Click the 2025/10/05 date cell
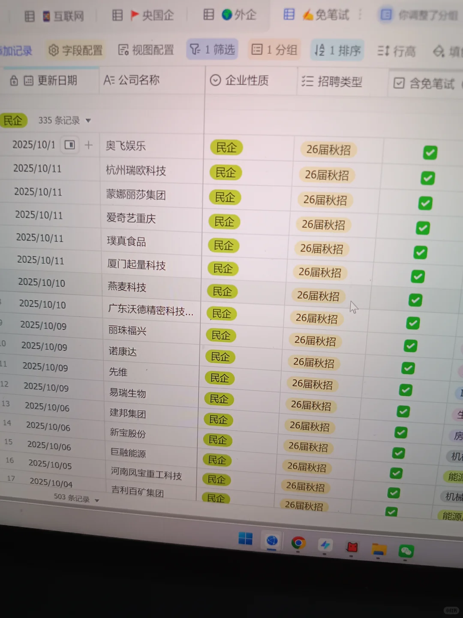This screenshot has width=463, height=618. [50, 465]
